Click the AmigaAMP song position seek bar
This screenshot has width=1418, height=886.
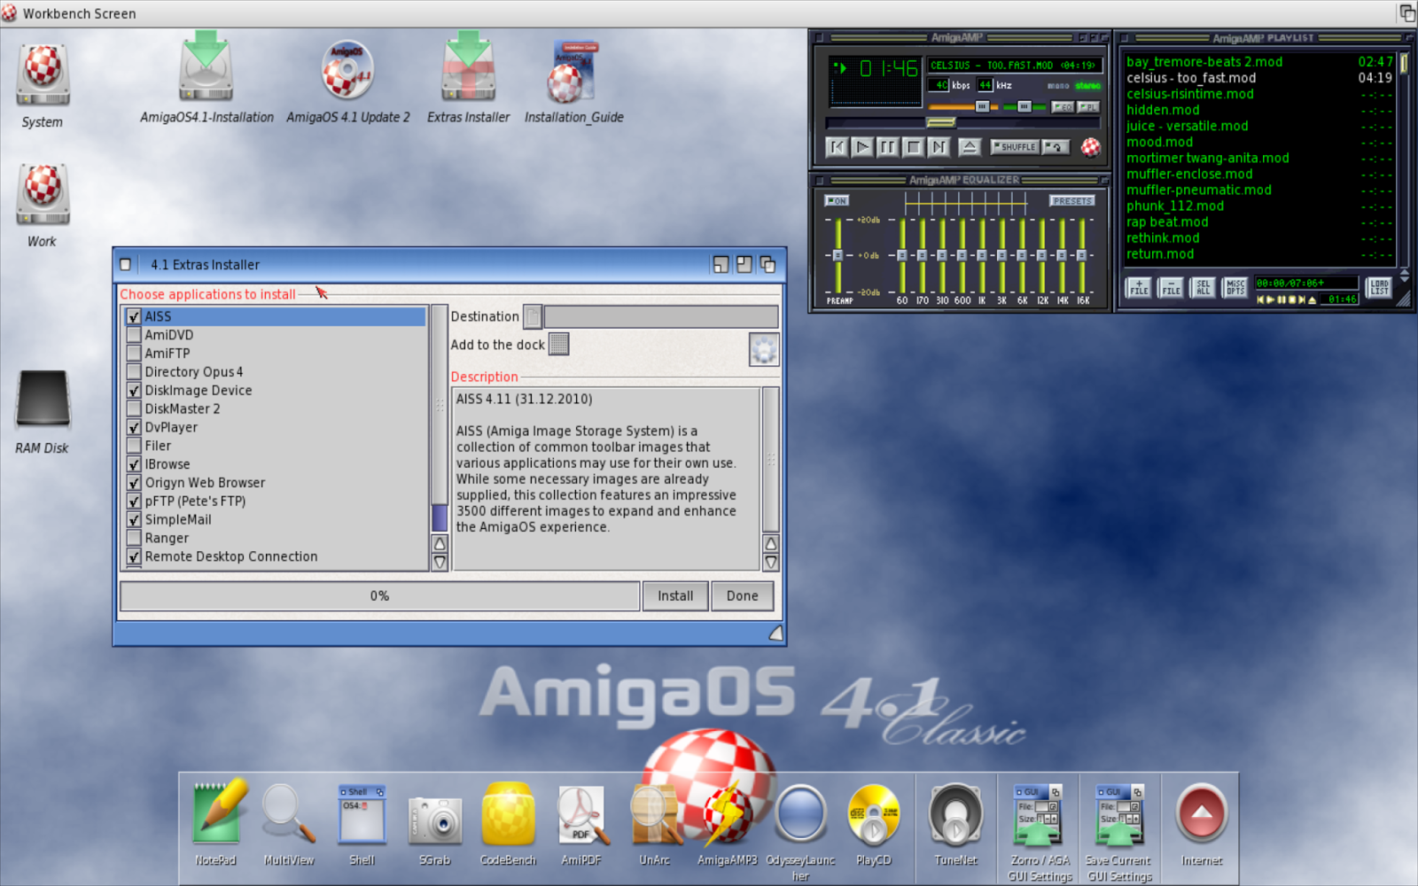[x=962, y=122]
